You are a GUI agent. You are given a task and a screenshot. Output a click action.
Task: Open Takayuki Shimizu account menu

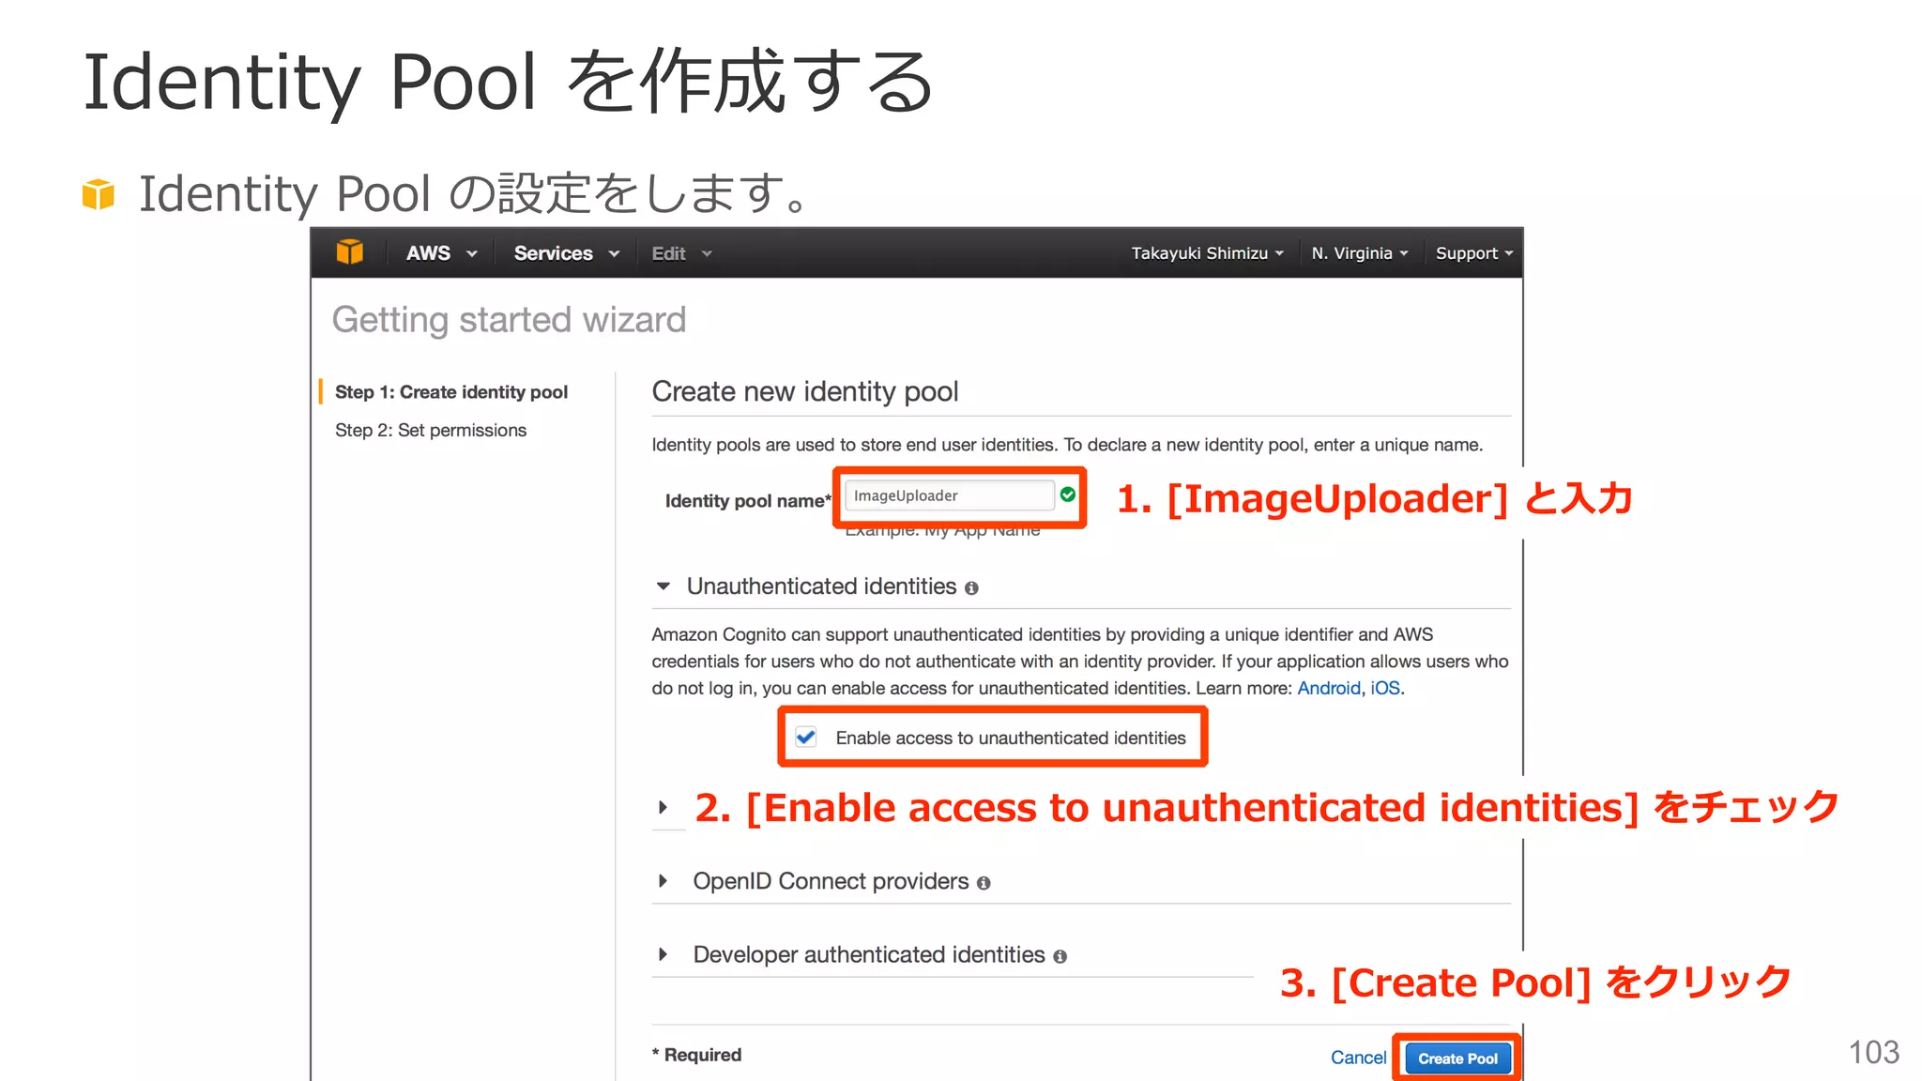1207,253
